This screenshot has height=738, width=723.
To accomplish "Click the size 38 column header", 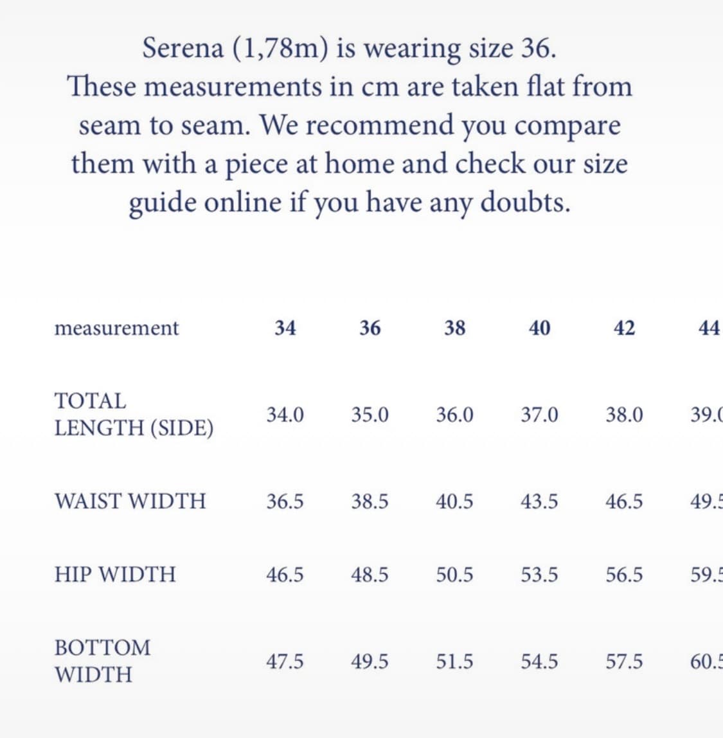I will coord(454,328).
